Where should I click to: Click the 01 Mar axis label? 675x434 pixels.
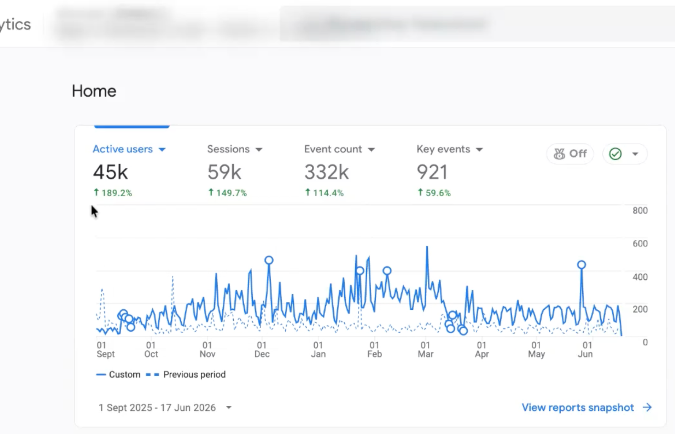click(x=425, y=350)
